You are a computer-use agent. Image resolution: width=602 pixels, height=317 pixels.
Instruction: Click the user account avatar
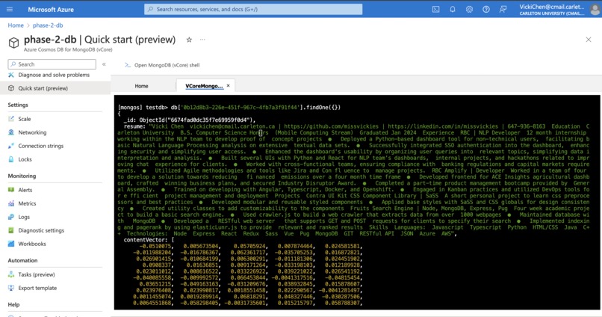(595, 9)
